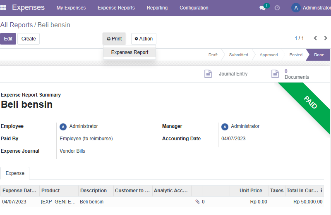Screen dimensions: 331x215
Task: Sort by Expense Date column header
Action: [19, 191]
